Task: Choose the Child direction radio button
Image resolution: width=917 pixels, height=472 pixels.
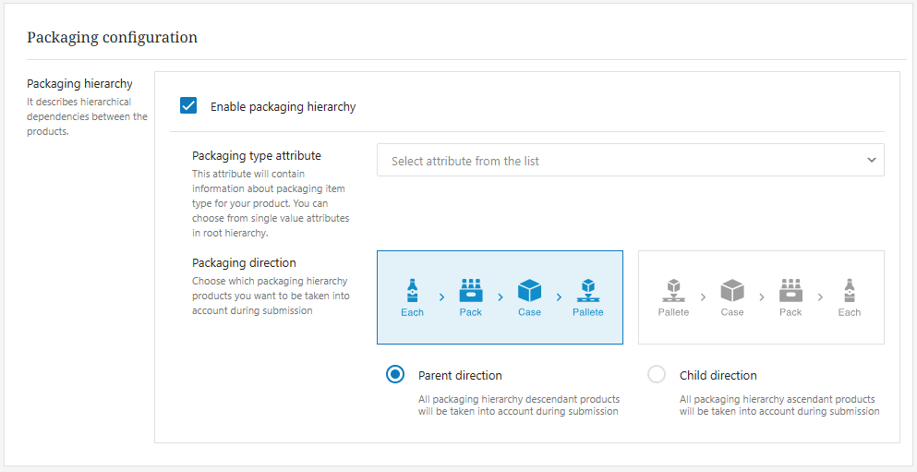Action: click(657, 375)
